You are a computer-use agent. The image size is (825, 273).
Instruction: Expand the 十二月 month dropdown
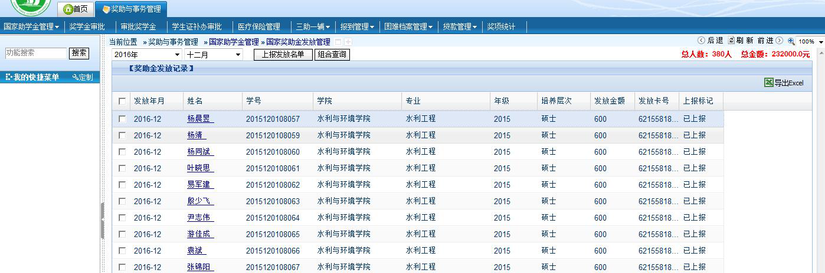tap(213, 55)
